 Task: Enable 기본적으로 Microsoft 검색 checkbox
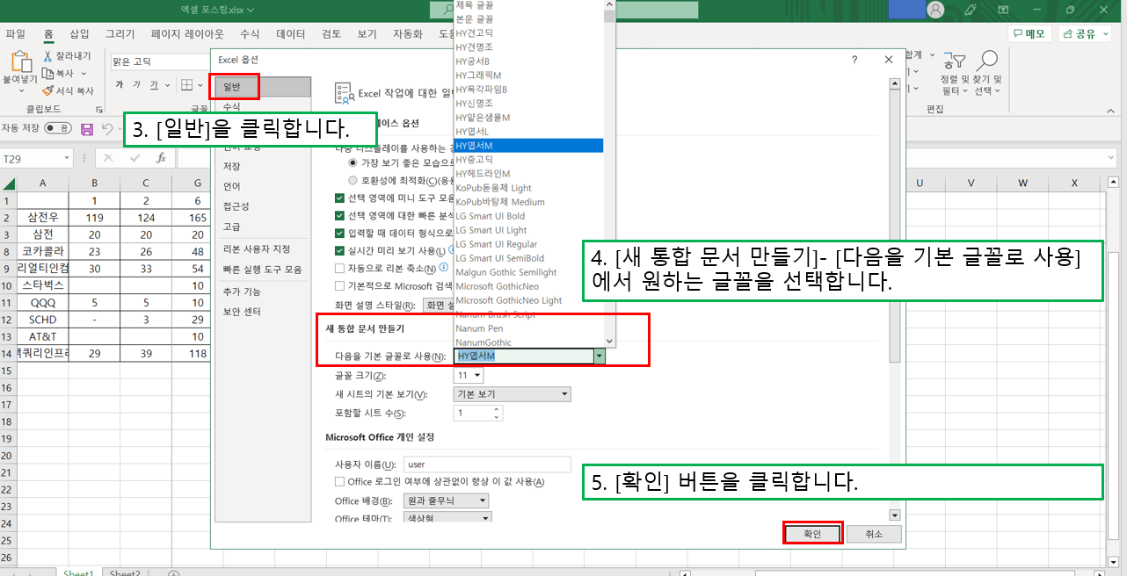[x=340, y=285]
